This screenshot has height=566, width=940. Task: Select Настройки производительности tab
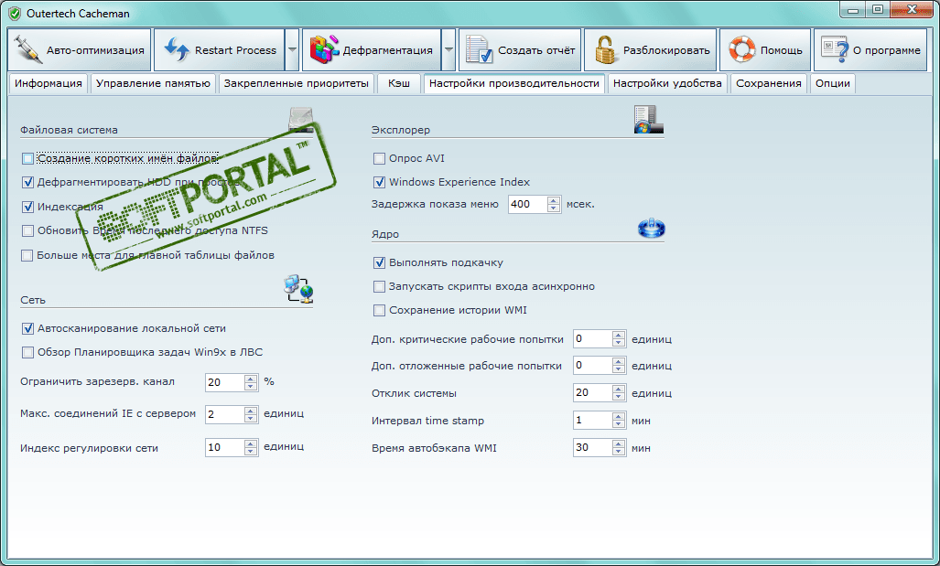tap(513, 83)
